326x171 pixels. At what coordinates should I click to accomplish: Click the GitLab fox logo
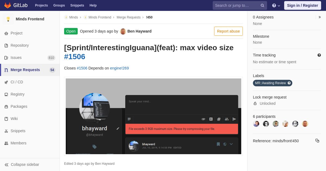pyautogui.click(x=8, y=5)
